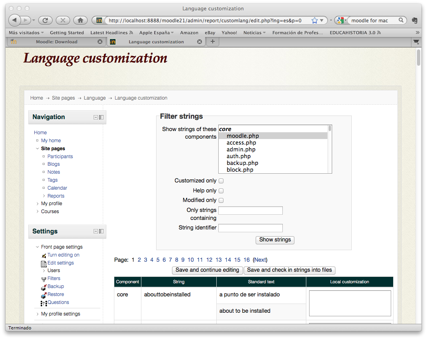
Task: Click the browser Back arrow button
Action: pyautogui.click(x=15, y=20)
